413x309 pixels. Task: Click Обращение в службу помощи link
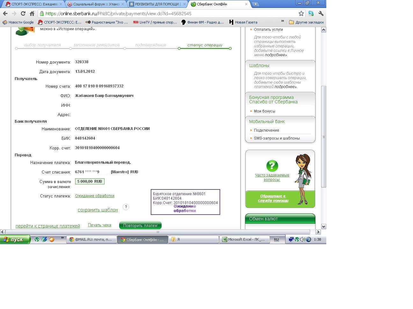[273, 198]
